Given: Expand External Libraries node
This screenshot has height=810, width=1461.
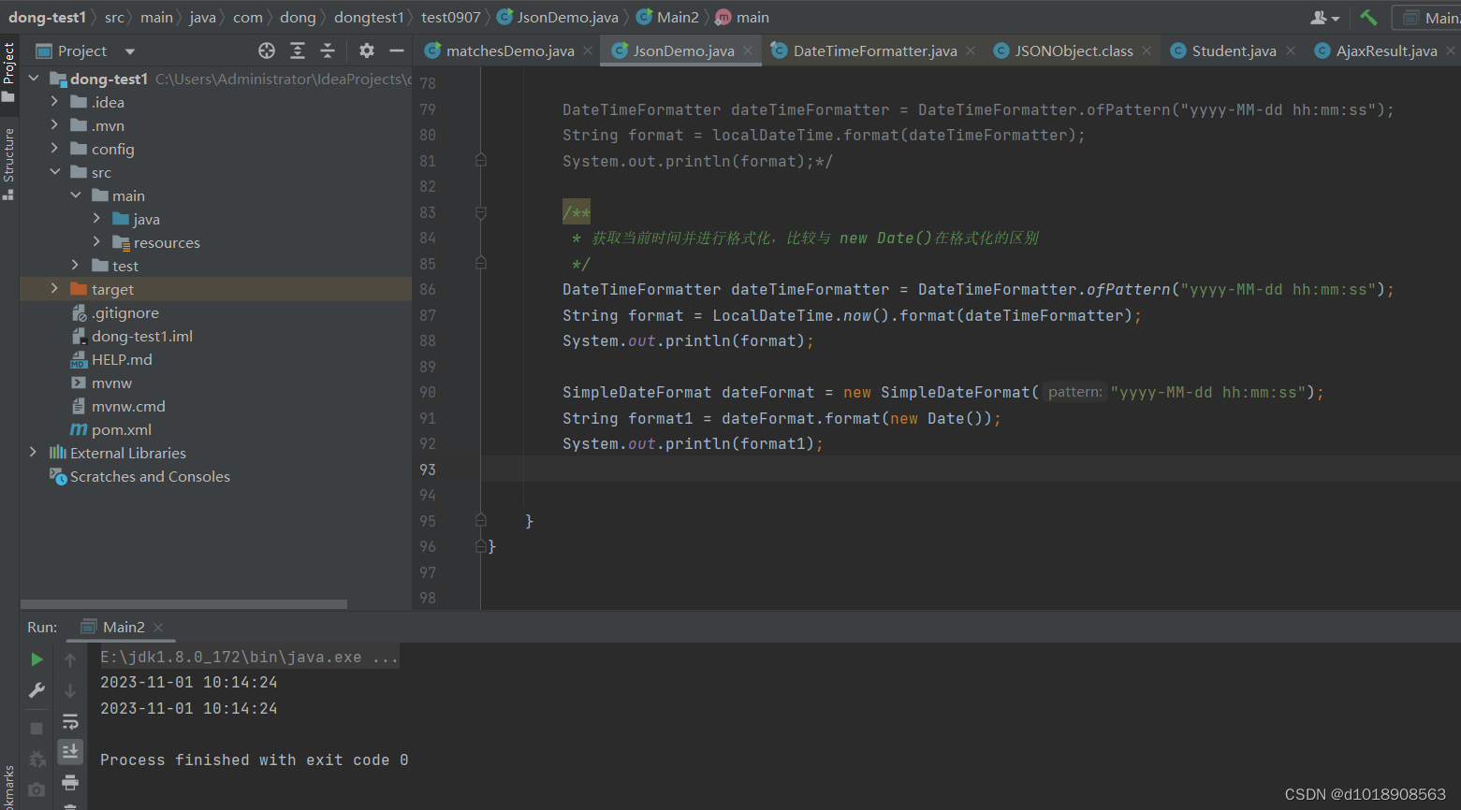Looking at the screenshot, I should [x=34, y=453].
